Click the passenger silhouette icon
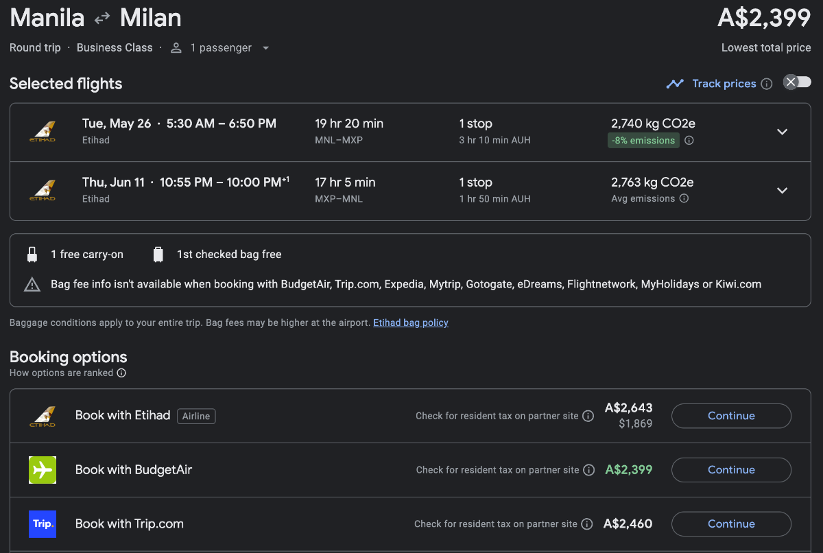 pyautogui.click(x=176, y=47)
